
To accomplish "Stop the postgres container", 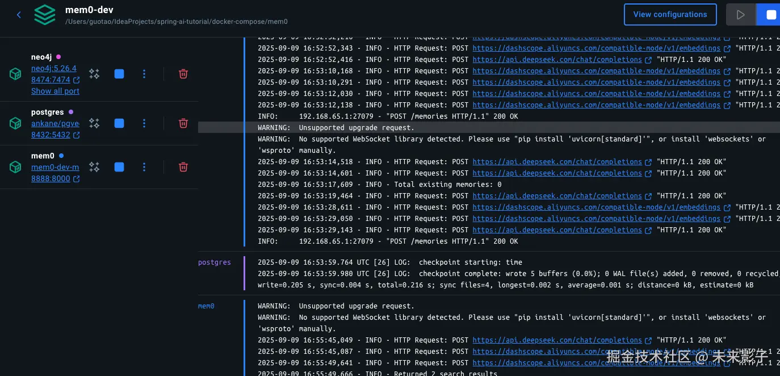I will 119,123.
